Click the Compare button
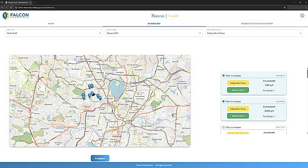308x168 pixels. coord(100,158)
